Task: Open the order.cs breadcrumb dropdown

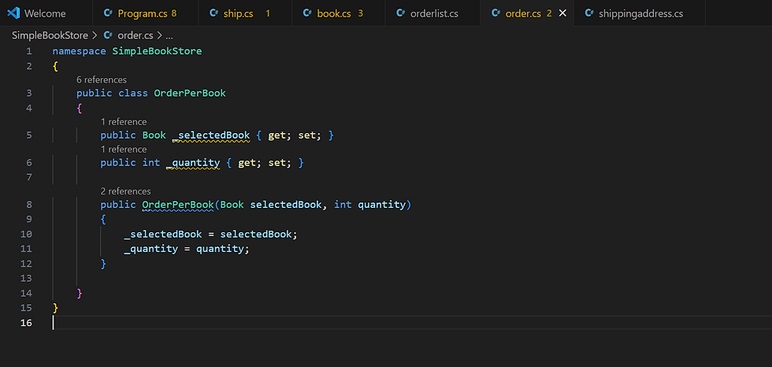Action: 135,35
